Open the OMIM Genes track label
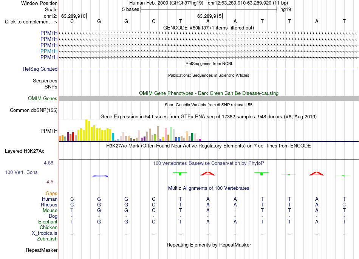Viewport: 359px width, 259px height. tap(42, 98)
